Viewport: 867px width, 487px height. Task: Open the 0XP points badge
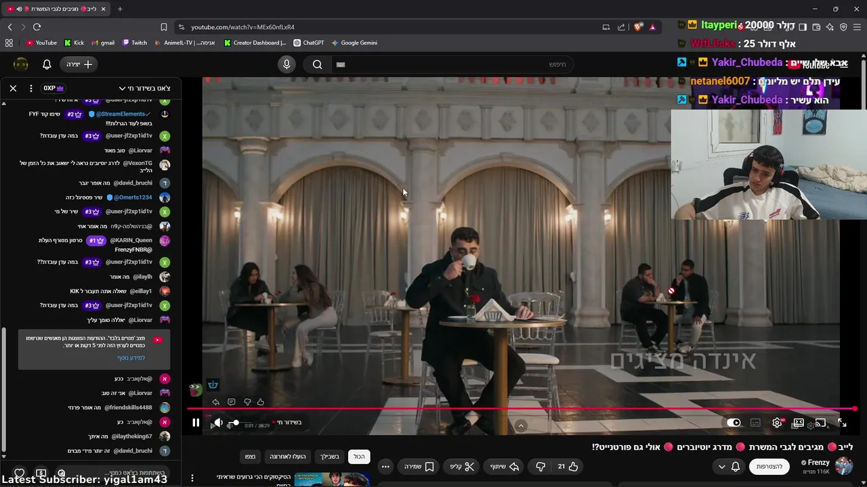(54, 88)
